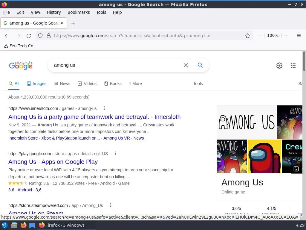This screenshot has height=230, width=306.
Task: Open a new tab
Action: click(73, 23)
